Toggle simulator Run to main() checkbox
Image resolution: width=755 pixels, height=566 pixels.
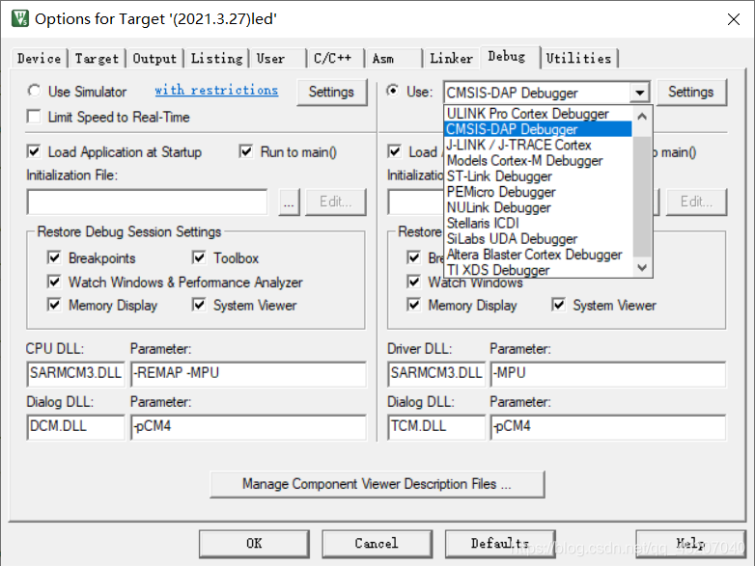click(x=246, y=152)
